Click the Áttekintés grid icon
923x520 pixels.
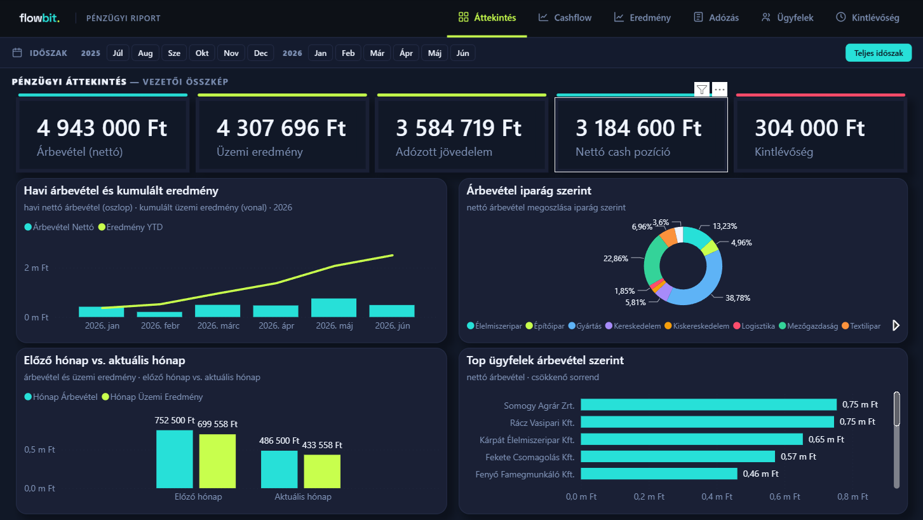point(464,17)
